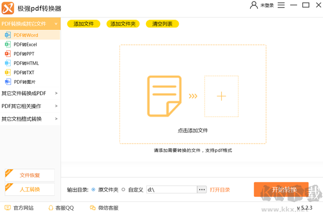The height and width of the screenshot is (213, 323).
Task: Click the 未登录 login status text
Action: (267, 5)
